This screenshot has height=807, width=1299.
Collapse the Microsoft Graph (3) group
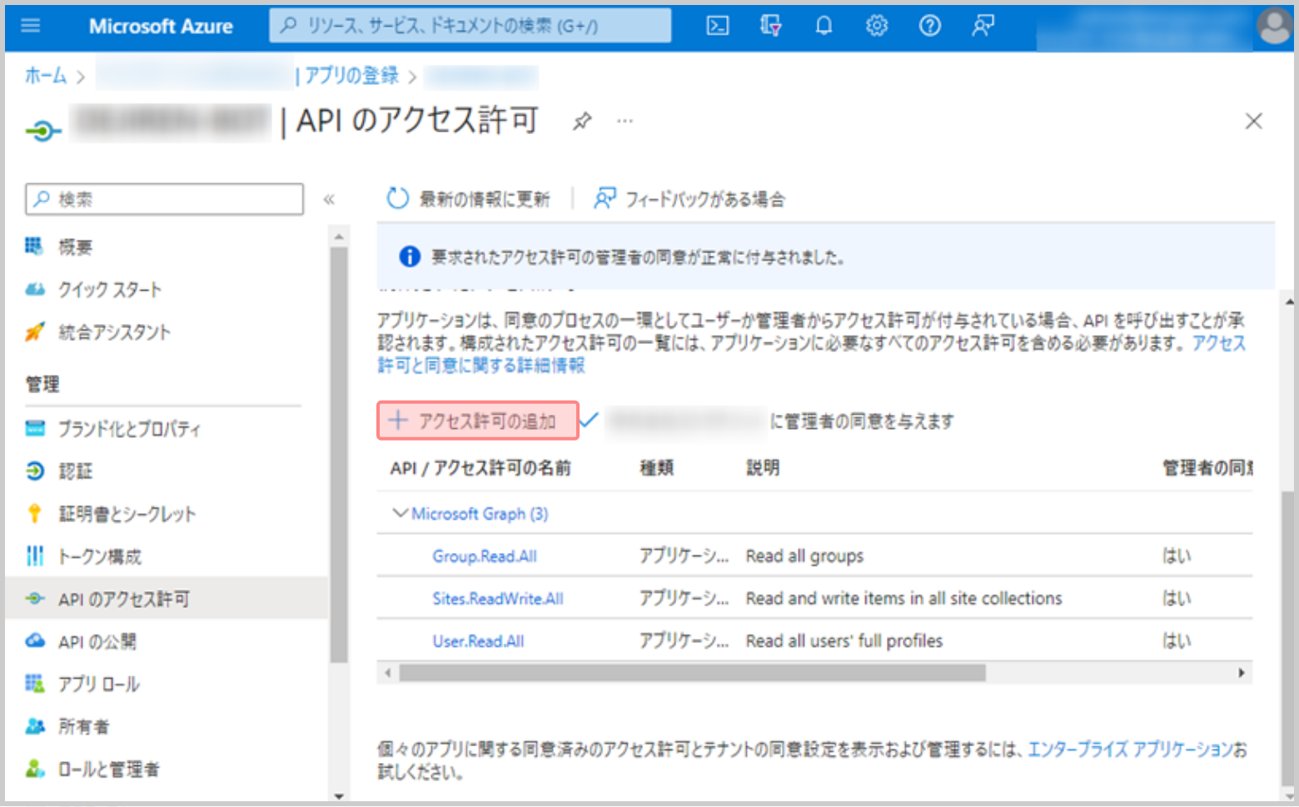coord(401,513)
